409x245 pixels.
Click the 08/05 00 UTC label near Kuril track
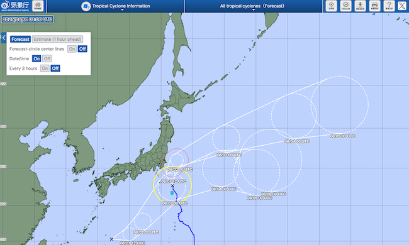pyautogui.click(x=342, y=136)
